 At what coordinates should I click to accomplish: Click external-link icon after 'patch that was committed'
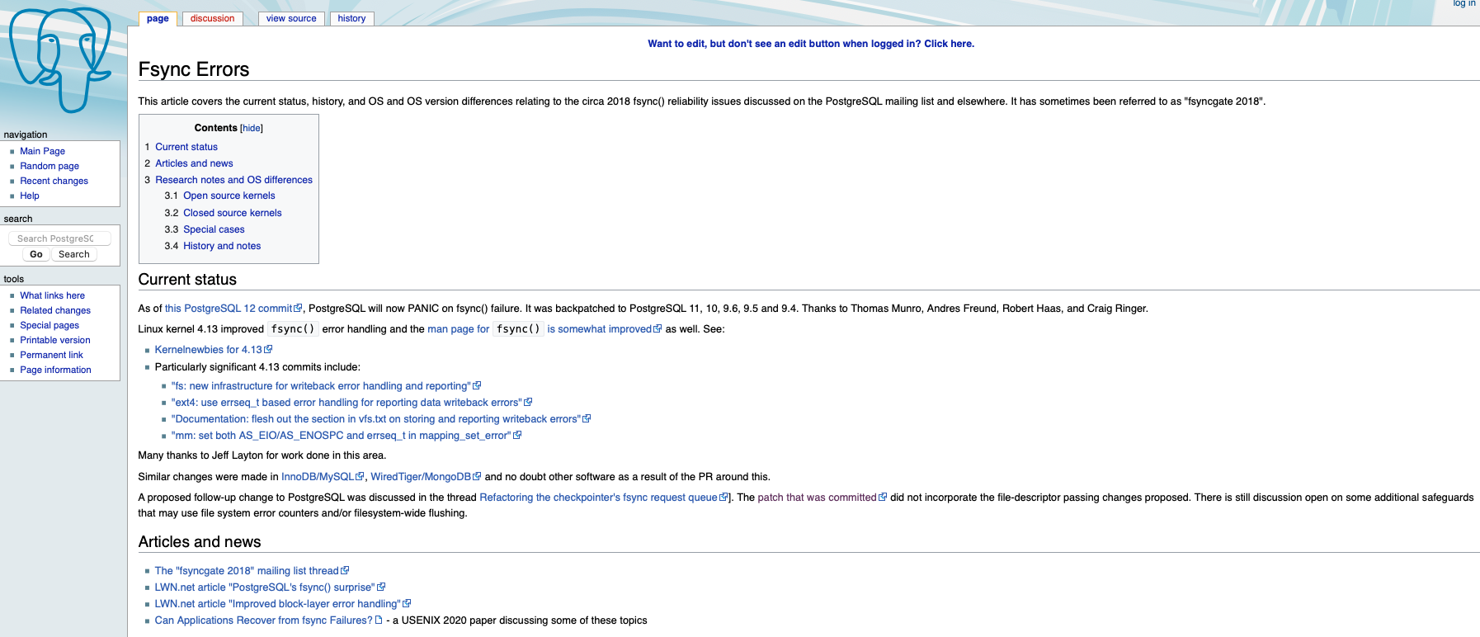883,498
